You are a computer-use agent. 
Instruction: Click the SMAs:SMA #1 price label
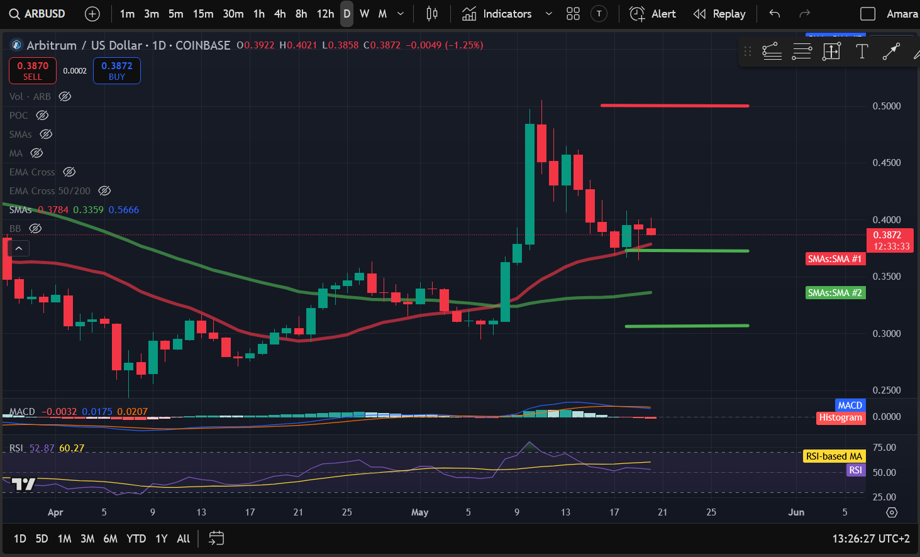click(835, 259)
